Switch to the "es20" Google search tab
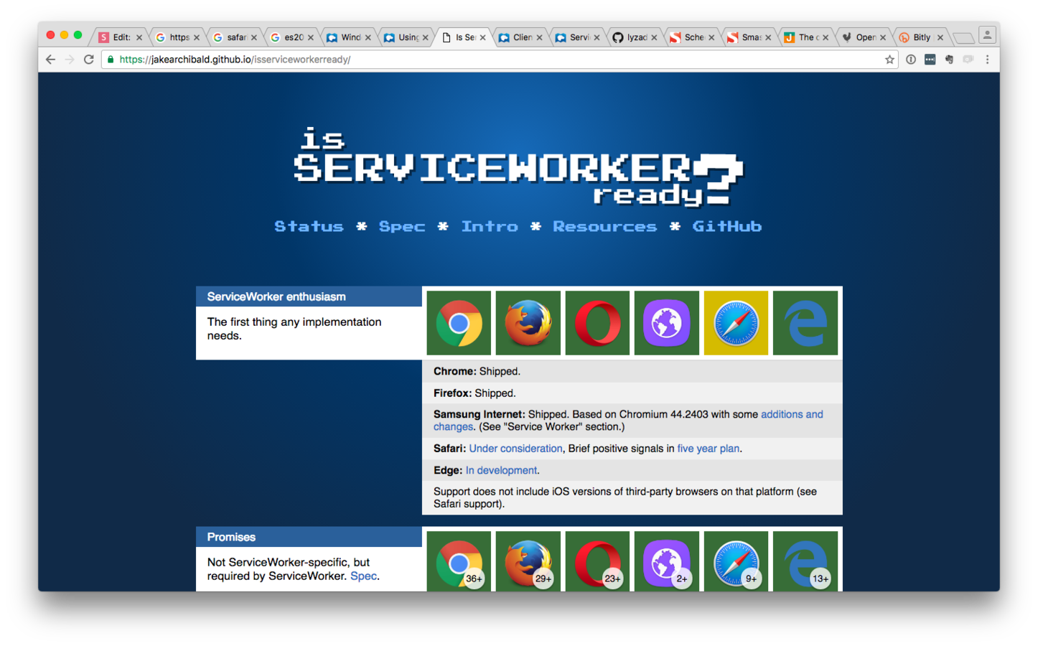This screenshot has width=1038, height=646. point(293,37)
